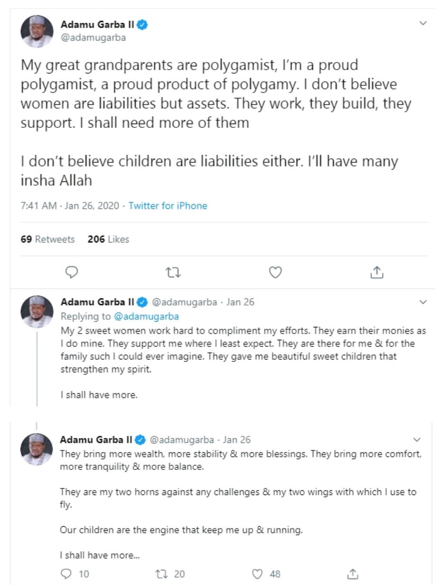Image resolution: width=445 pixels, height=585 pixels.
Task: Click the avatar on the last reply tweet
Action: click(36, 448)
